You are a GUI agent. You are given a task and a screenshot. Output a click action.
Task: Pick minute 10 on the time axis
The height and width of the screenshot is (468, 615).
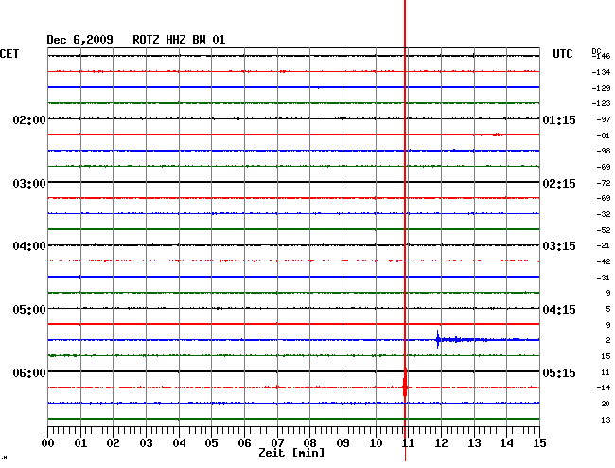pyautogui.click(x=376, y=442)
